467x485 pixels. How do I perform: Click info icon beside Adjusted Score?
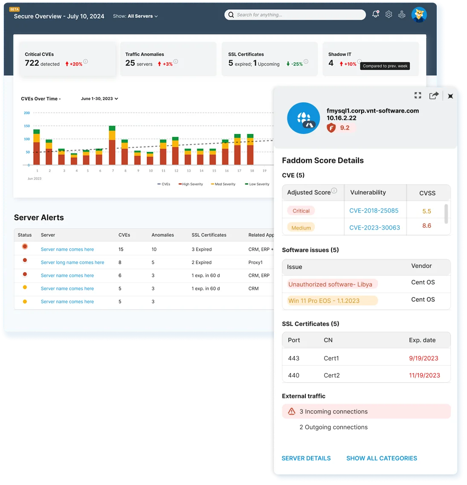tap(334, 191)
